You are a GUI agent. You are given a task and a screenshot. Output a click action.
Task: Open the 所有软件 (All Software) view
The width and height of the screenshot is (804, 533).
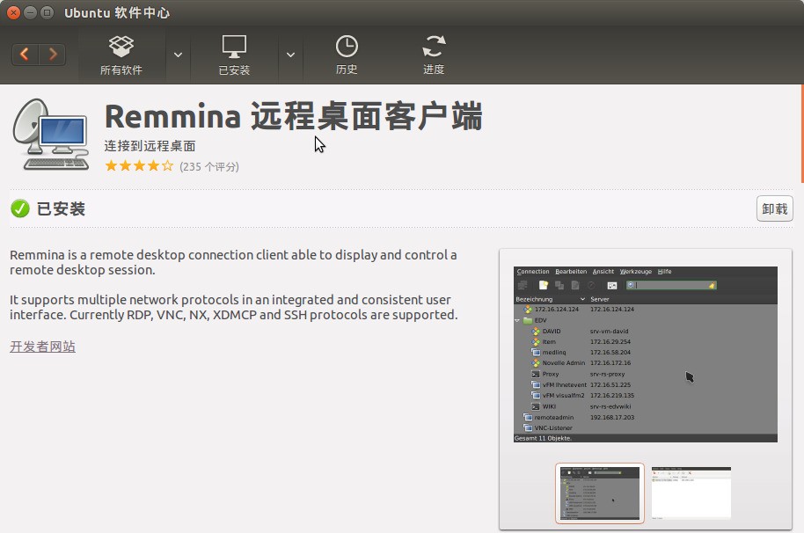click(x=121, y=55)
